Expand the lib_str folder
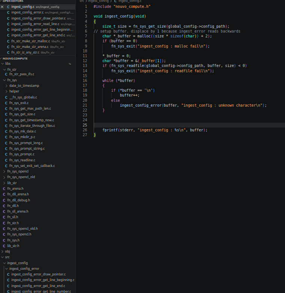Image resolution: width=285 pixels, height=293 pixels. click(4, 183)
